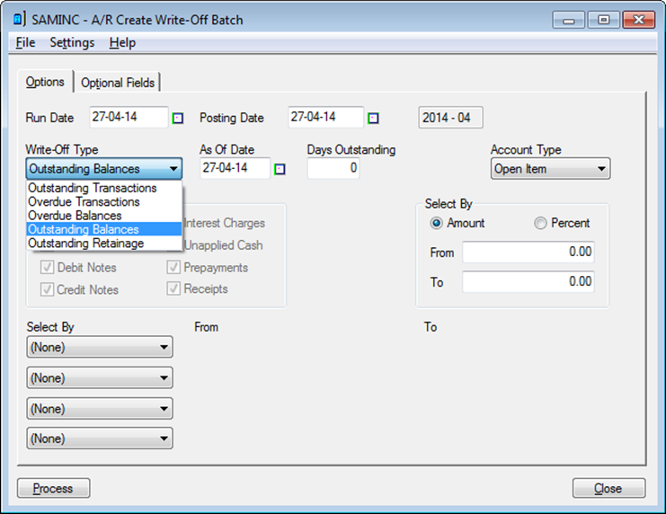The width and height of the screenshot is (666, 514).
Task: Click into the As Of Date field
Action: click(235, 168)
